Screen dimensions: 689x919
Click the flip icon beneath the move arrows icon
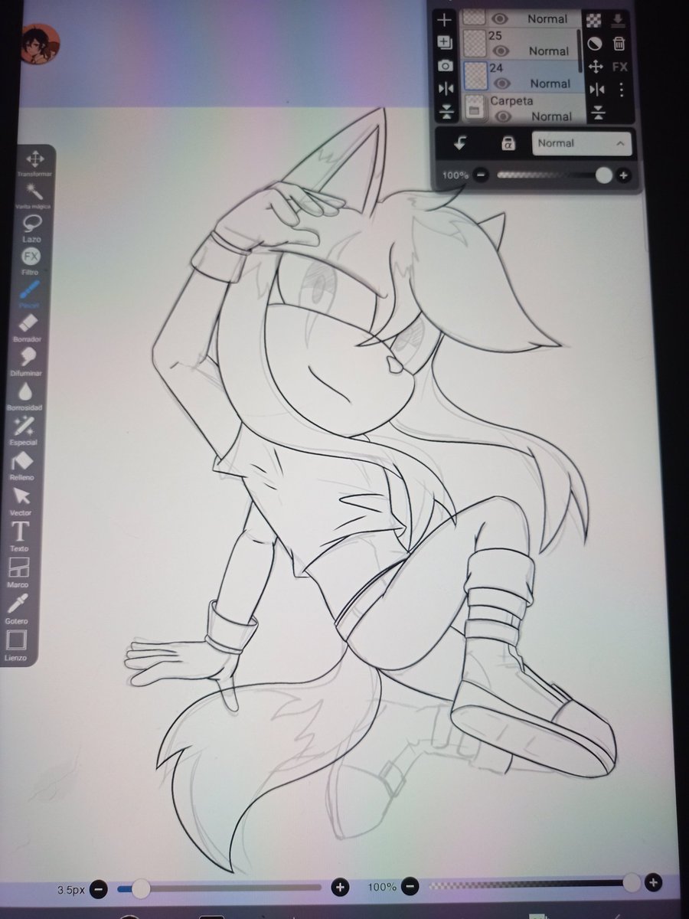597,90
